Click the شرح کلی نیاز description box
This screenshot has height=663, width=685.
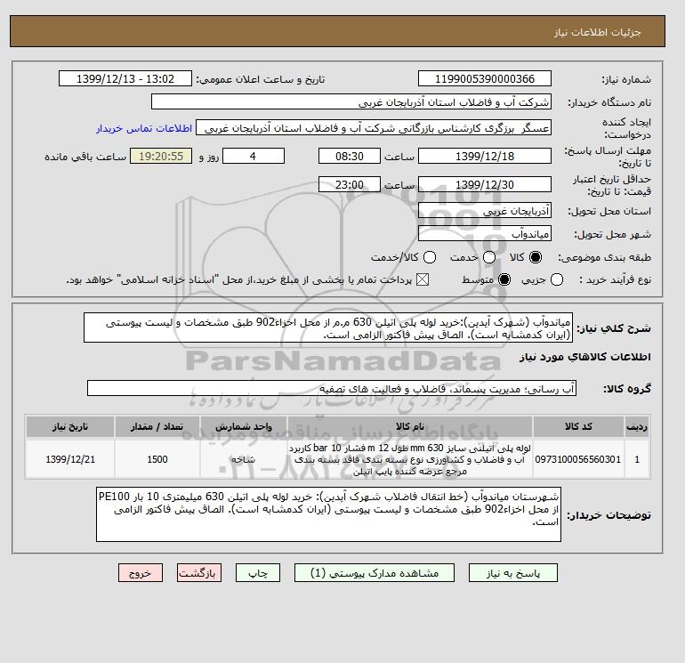(x=328, y=328)
